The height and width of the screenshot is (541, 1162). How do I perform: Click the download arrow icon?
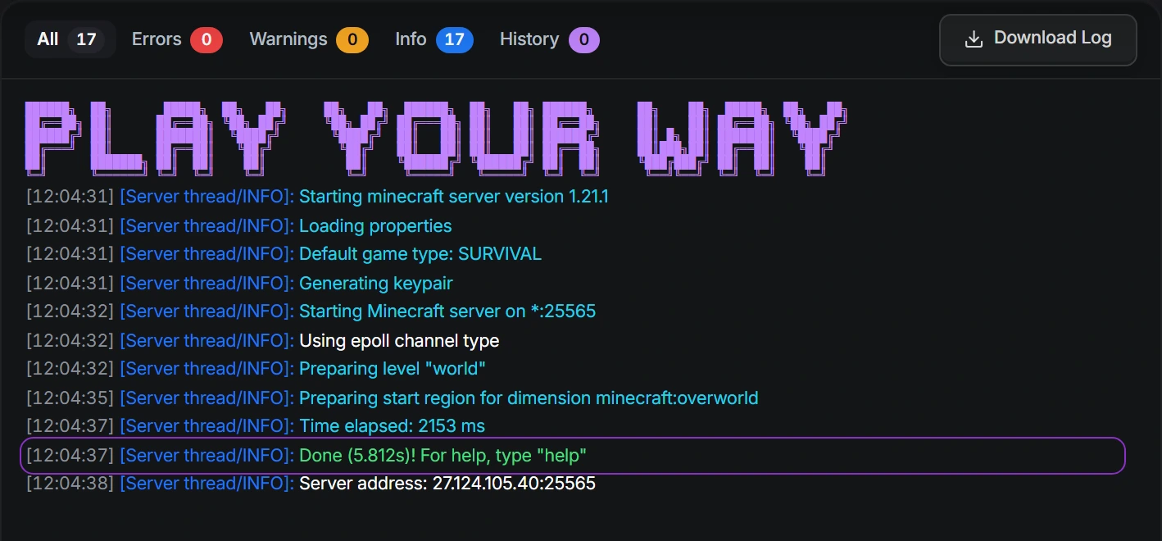pyautogui.click(x=974, y=39)
